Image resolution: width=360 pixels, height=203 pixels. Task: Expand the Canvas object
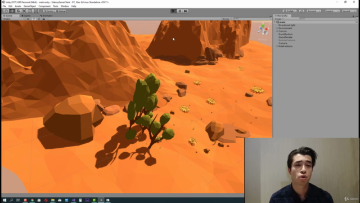point(277,31)
